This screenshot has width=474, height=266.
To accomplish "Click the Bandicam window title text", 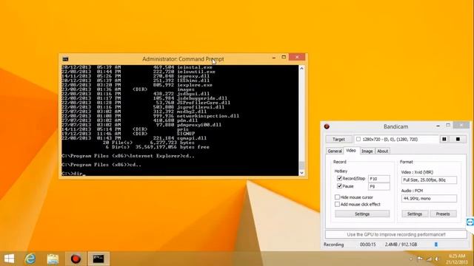I will click(395, 126).
